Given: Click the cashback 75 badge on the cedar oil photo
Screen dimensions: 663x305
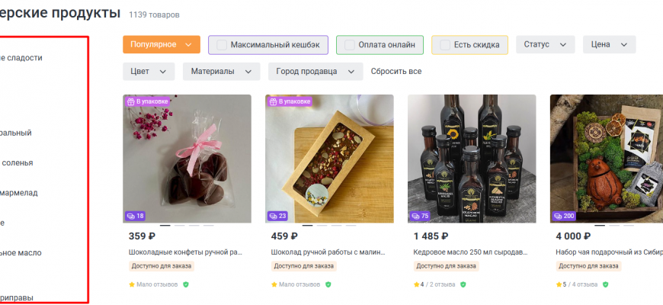Looking at the screenshot, I should click(x=420, y=216).
